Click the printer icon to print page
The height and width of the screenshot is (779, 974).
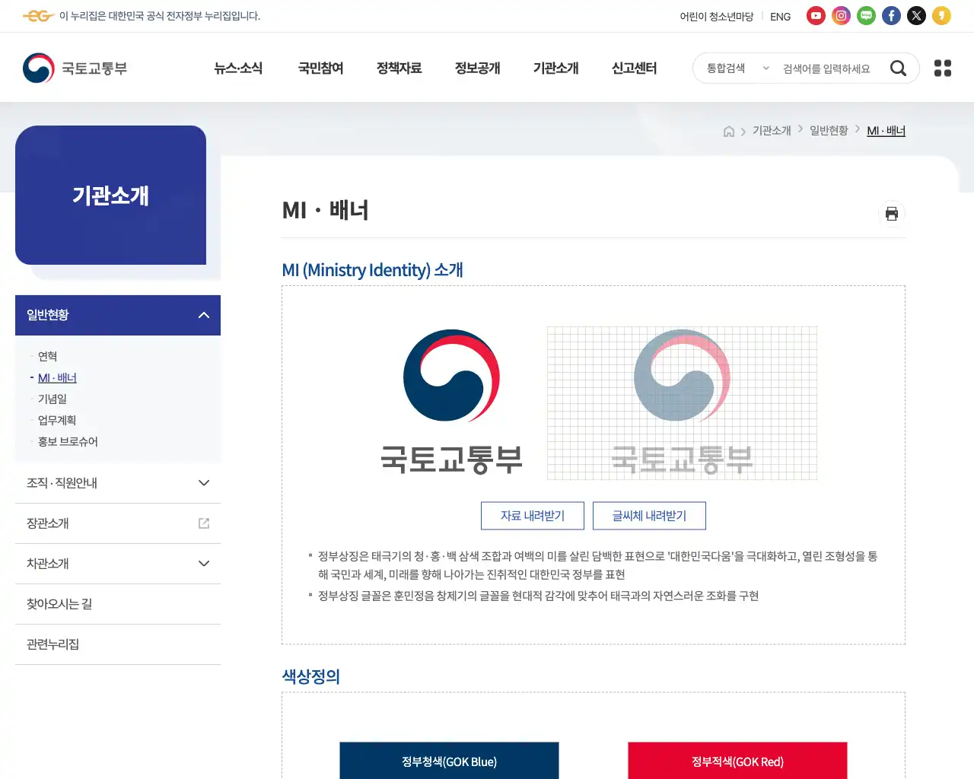tap(892, 214)
